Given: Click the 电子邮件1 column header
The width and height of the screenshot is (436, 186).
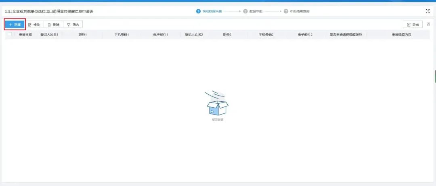Looking at the screenshot, I should coord(161,35).
